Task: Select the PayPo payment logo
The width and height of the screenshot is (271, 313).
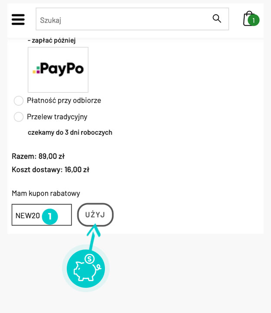Action: (x=58, y=70)
